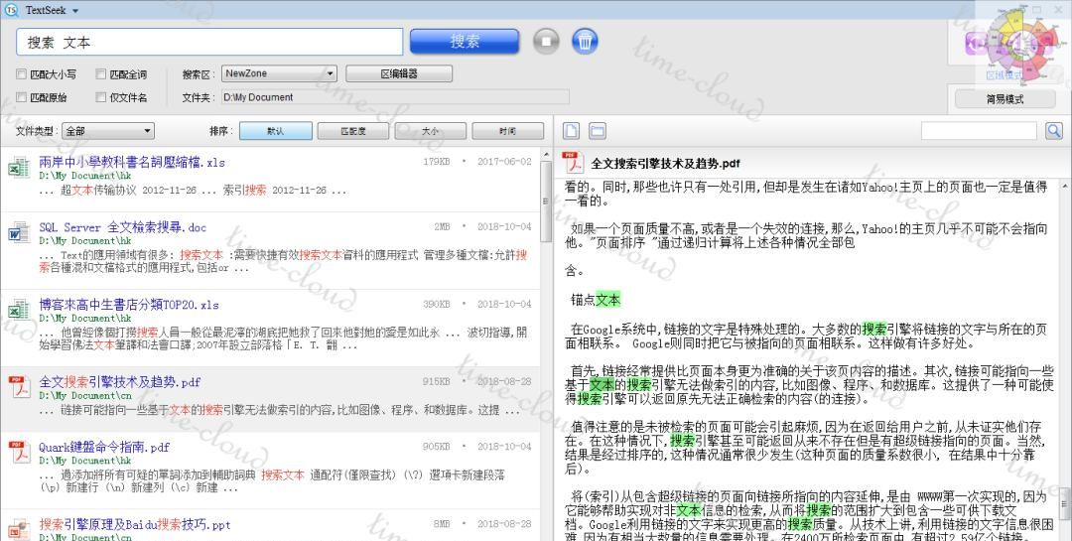Click the blue 搜索 search button
1072x541 pixels.
pos(465,41)
